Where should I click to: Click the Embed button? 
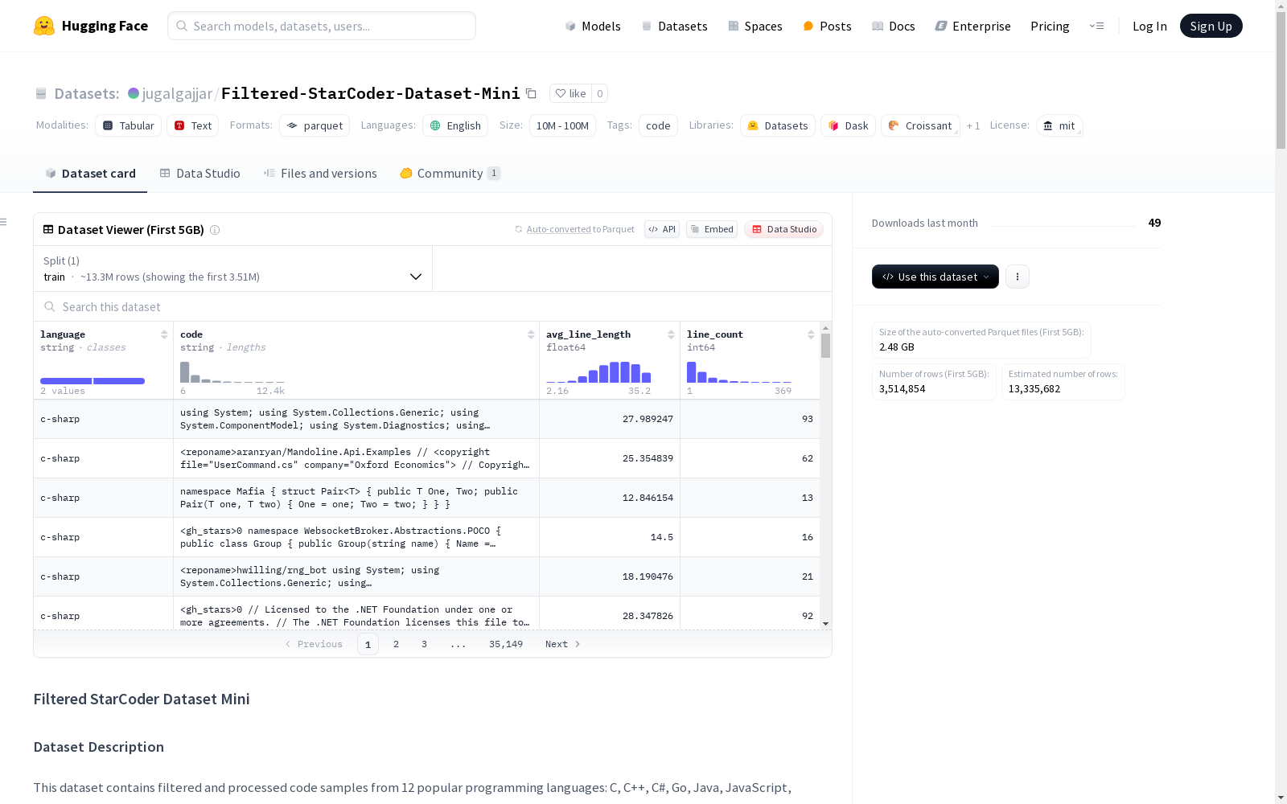click(712, 229)
